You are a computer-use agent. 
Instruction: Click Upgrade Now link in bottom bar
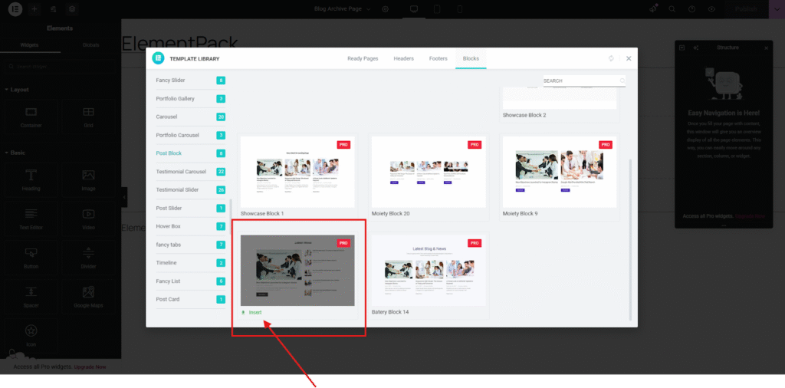(90, 367)
